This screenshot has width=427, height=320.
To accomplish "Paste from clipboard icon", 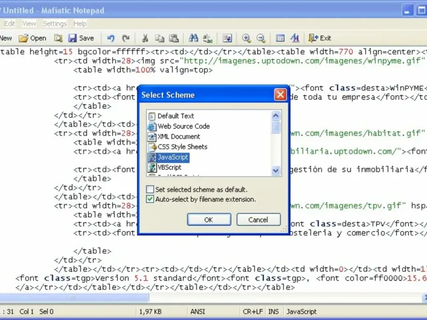I will coord(174,38).
